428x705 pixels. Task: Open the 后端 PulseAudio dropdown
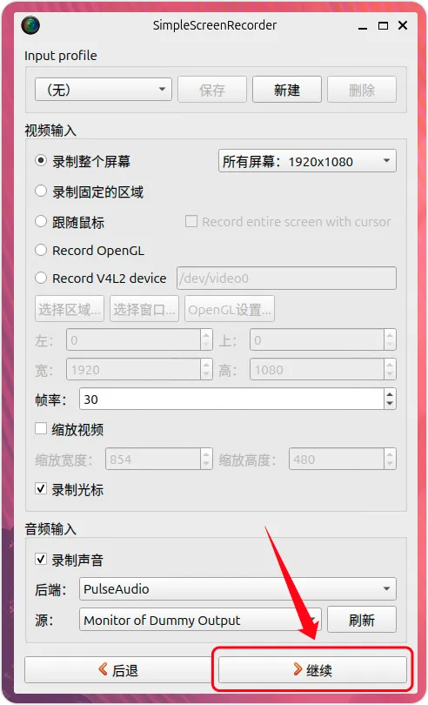point(237,588)
